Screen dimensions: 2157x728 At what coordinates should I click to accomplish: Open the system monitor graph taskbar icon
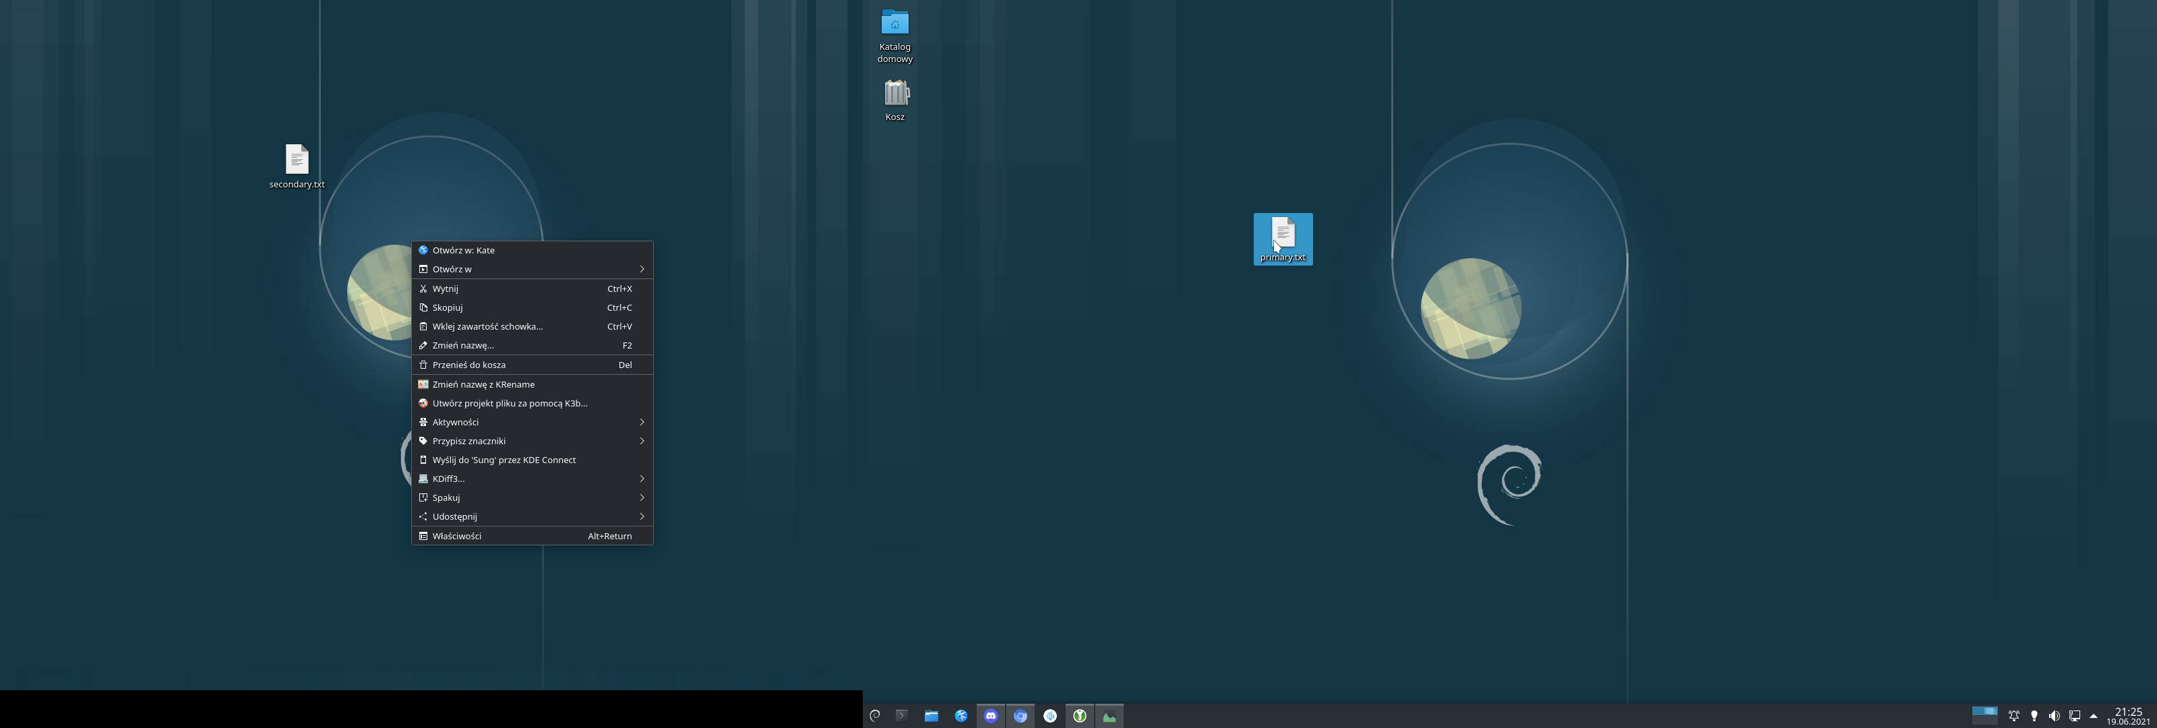point(1109,715)
